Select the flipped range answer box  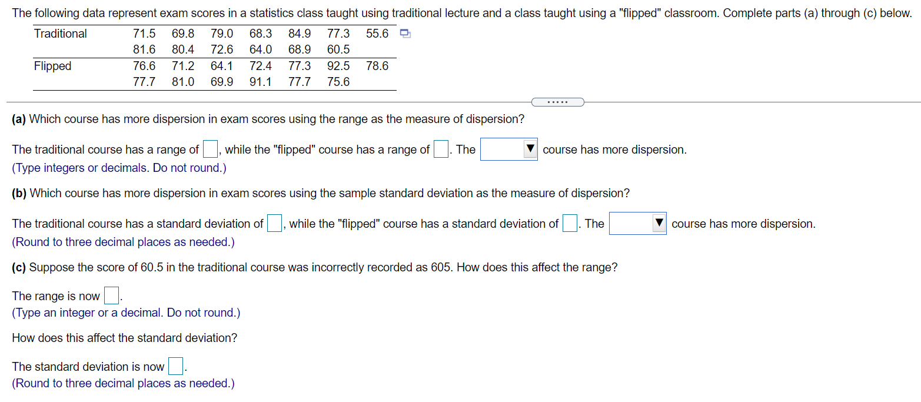[x=440, y=149]
